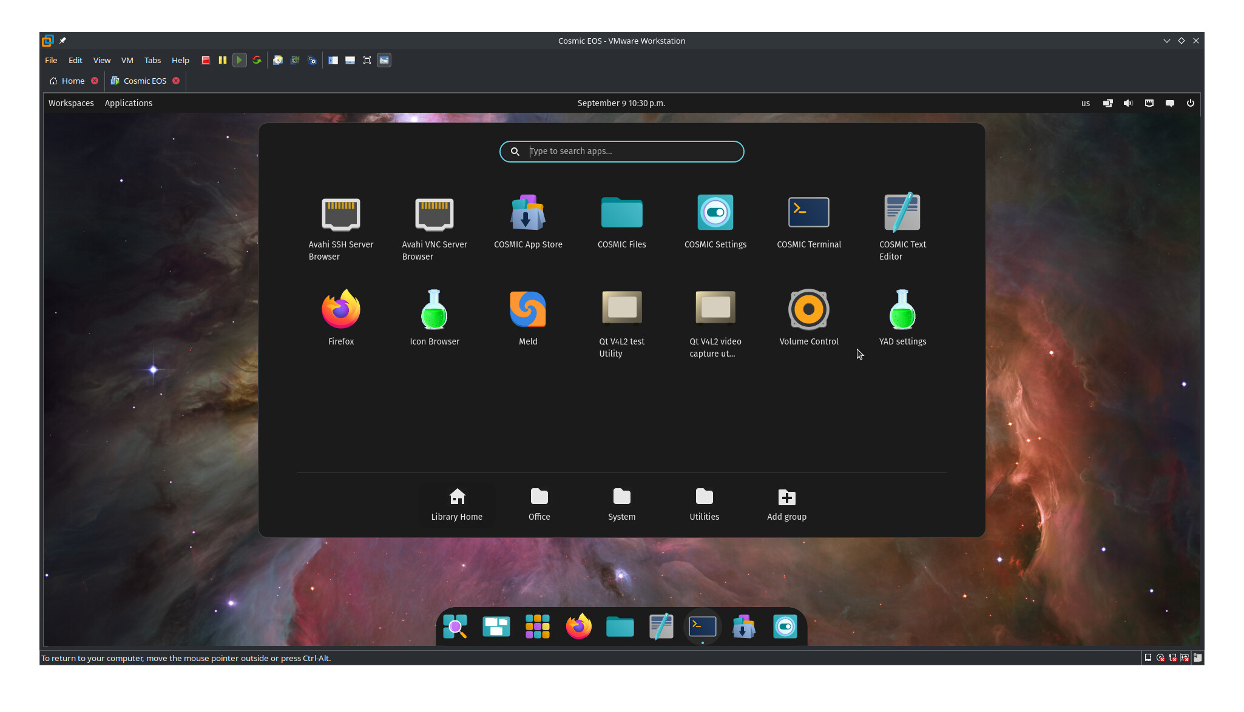Click the restart guest toolbar button
This screenshot has height=712, width=1244.
point(257,60)
